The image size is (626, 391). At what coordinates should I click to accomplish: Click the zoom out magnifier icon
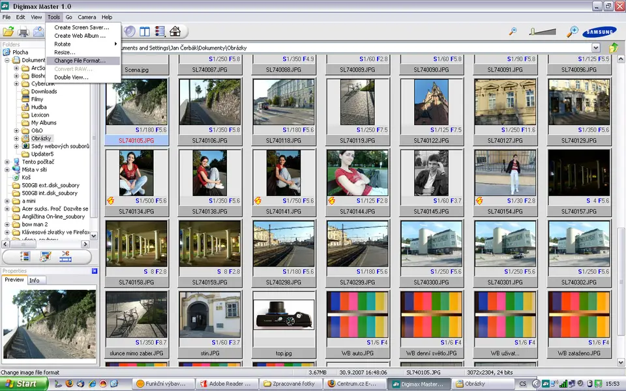(513, 31)
